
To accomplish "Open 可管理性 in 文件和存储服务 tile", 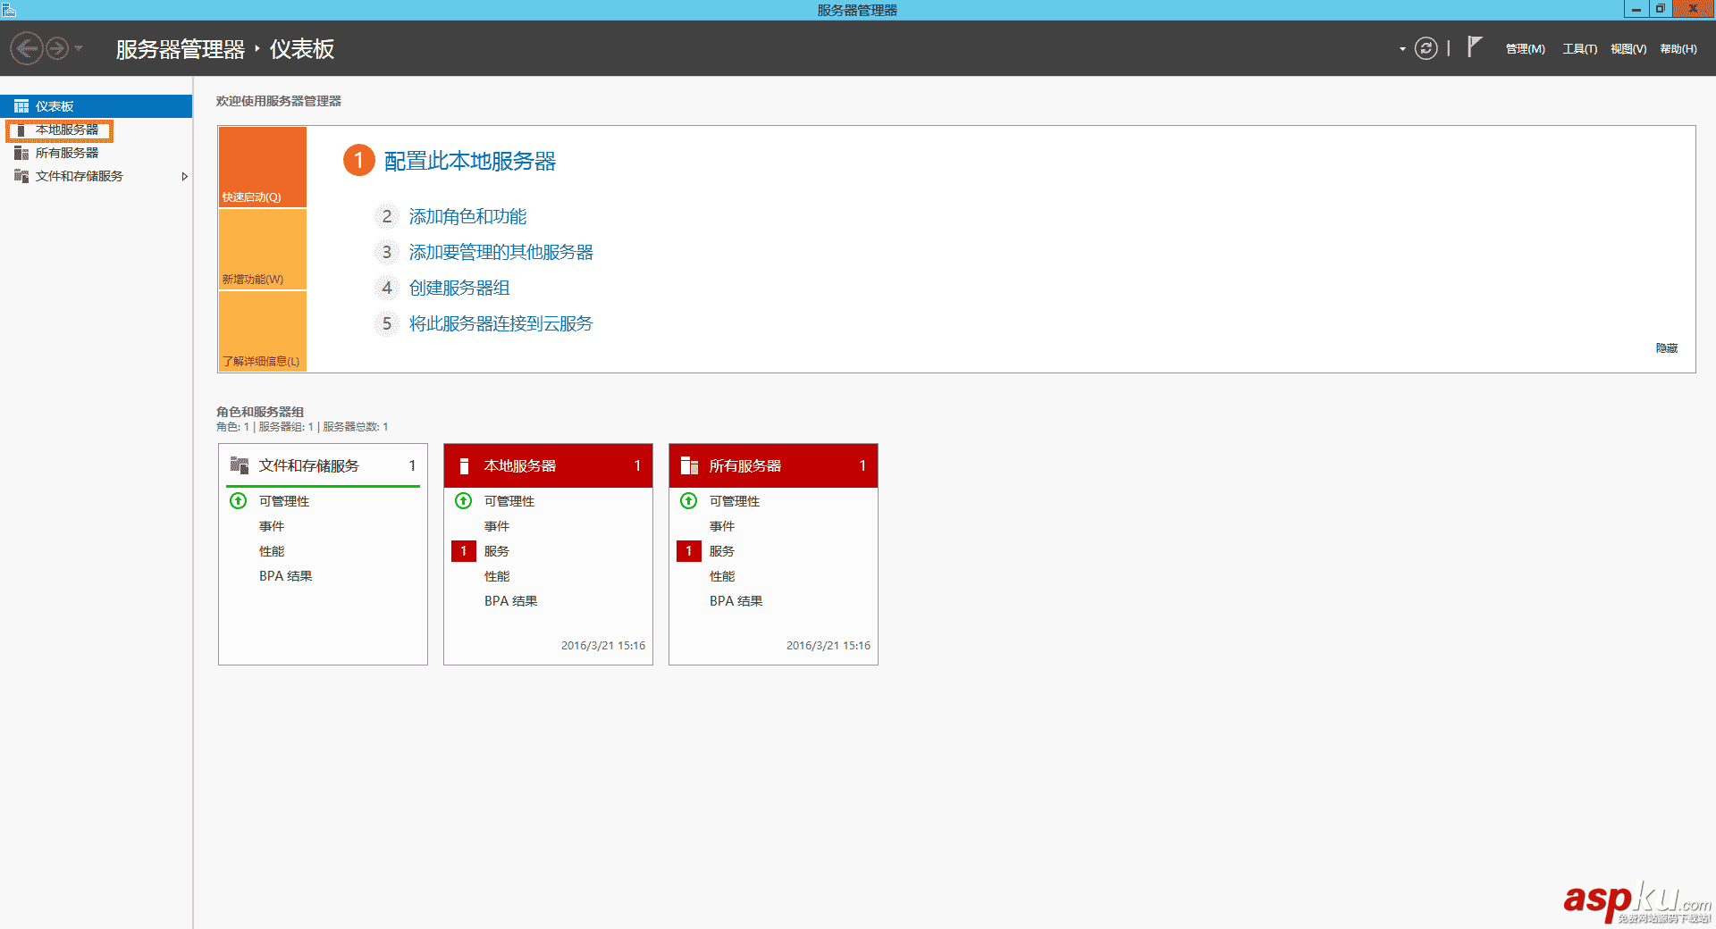I will pos(284,501).
